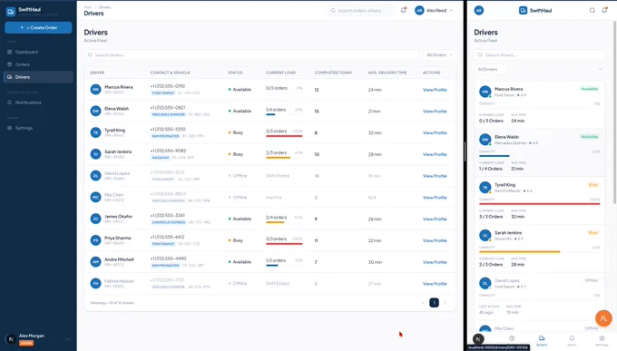View Profile for Elena Walsh
617x351 pixels.
[x=435, y=112]
